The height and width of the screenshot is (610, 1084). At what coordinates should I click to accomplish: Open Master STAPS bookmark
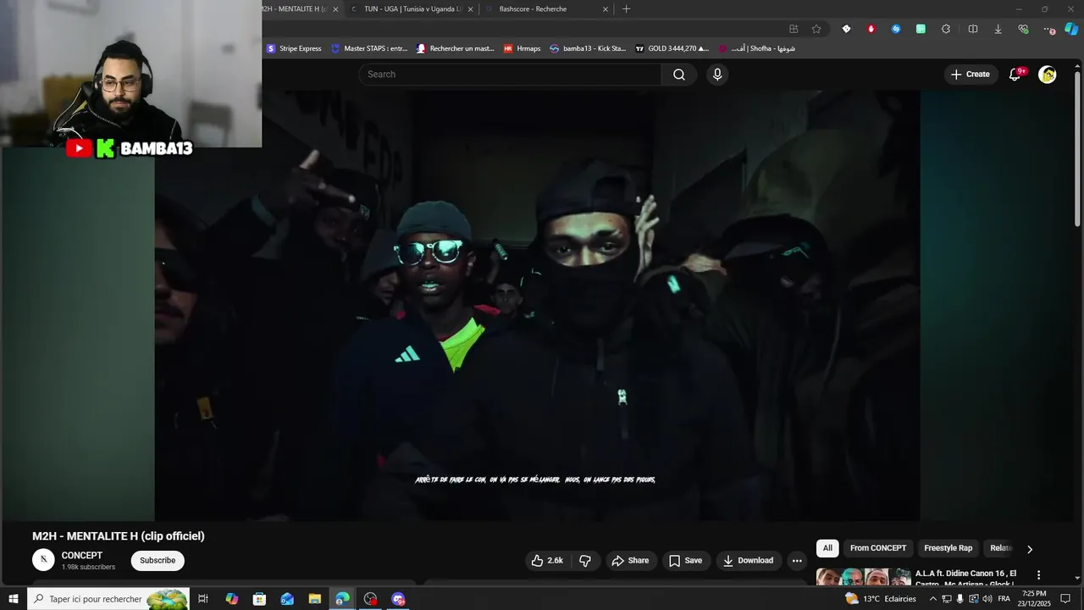coord(369,48)
